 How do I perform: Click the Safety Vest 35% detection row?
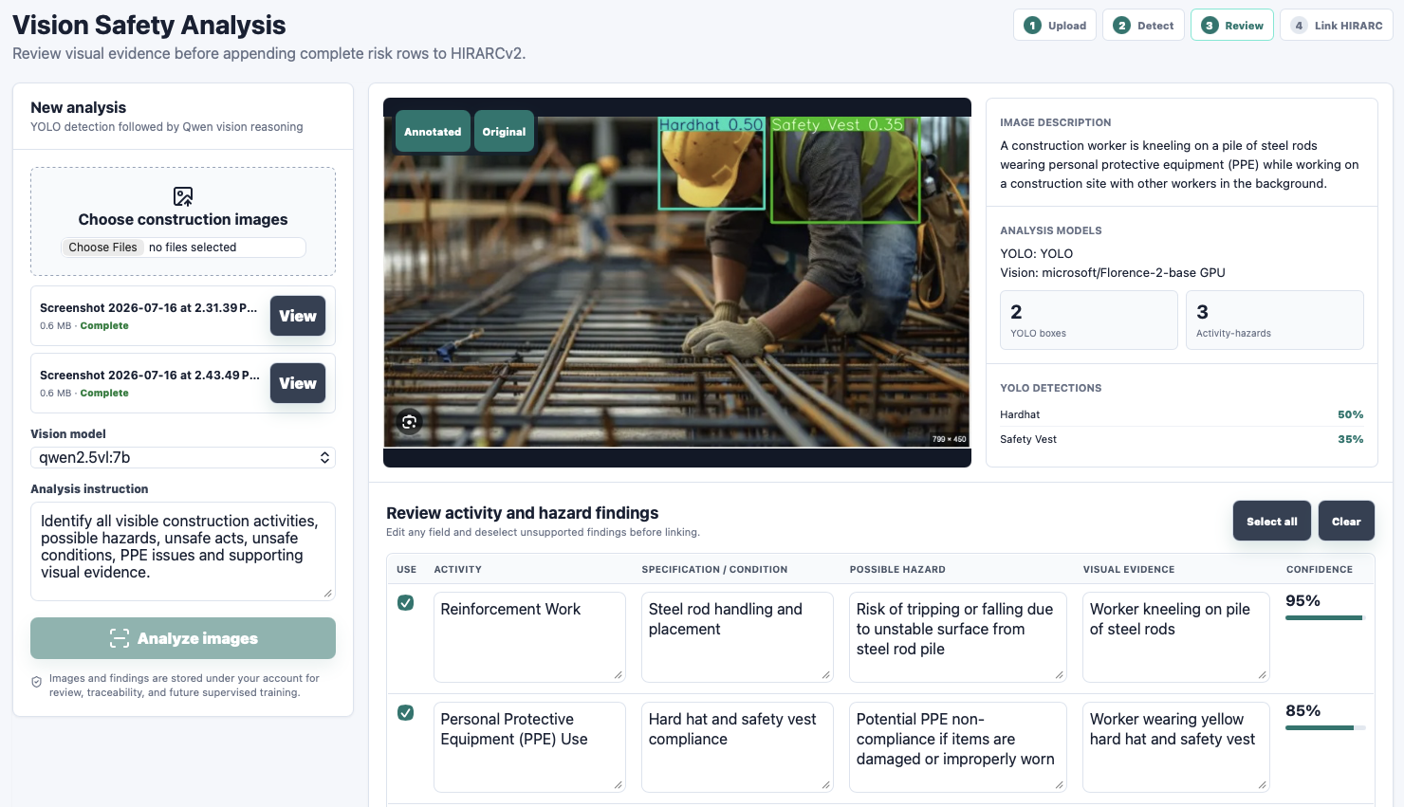tap(1182, 439)
